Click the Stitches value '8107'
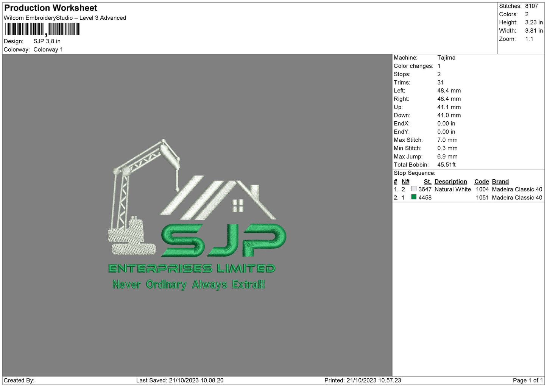The width and height of the screenshot is (547, 387). click(x=531, y=6)
